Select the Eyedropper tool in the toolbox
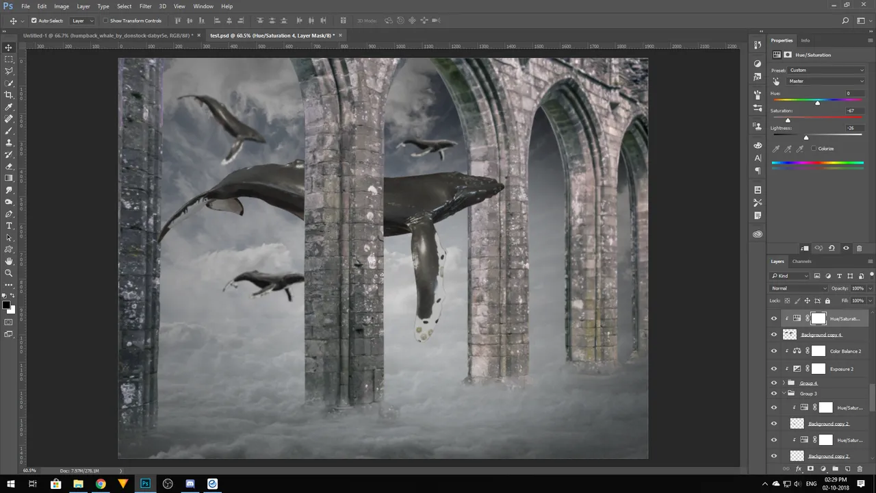Image resolution: width=876 pixels, height=493 pixels. pyautogui.click(x=9, y=107)
